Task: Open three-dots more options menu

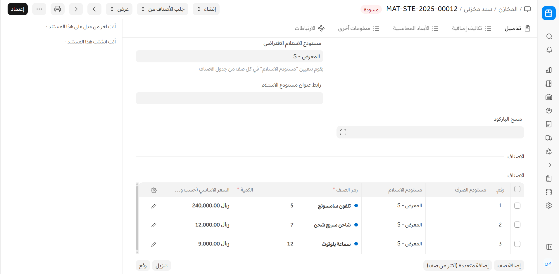Action: coord(39,9)
